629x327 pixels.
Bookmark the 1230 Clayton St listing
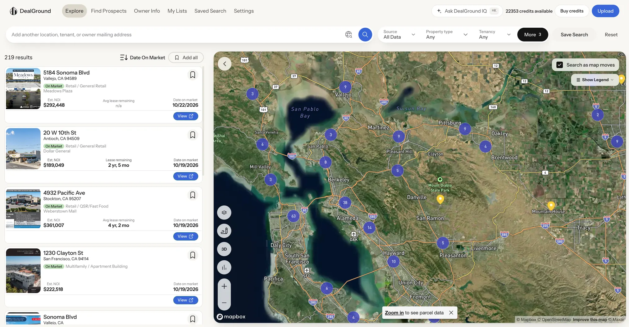point(192,255)
